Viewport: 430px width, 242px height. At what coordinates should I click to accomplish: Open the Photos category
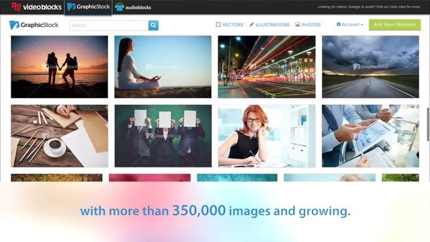308,25
